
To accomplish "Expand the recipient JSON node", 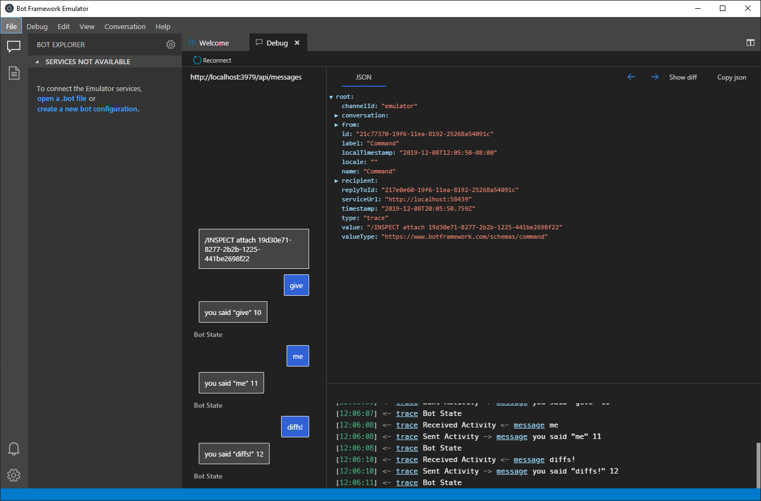I will tap(336, 181).
